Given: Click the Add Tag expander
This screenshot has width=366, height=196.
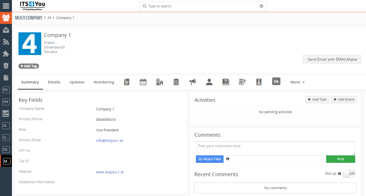Looking at the screenshot, I should (x=29, y=66).
